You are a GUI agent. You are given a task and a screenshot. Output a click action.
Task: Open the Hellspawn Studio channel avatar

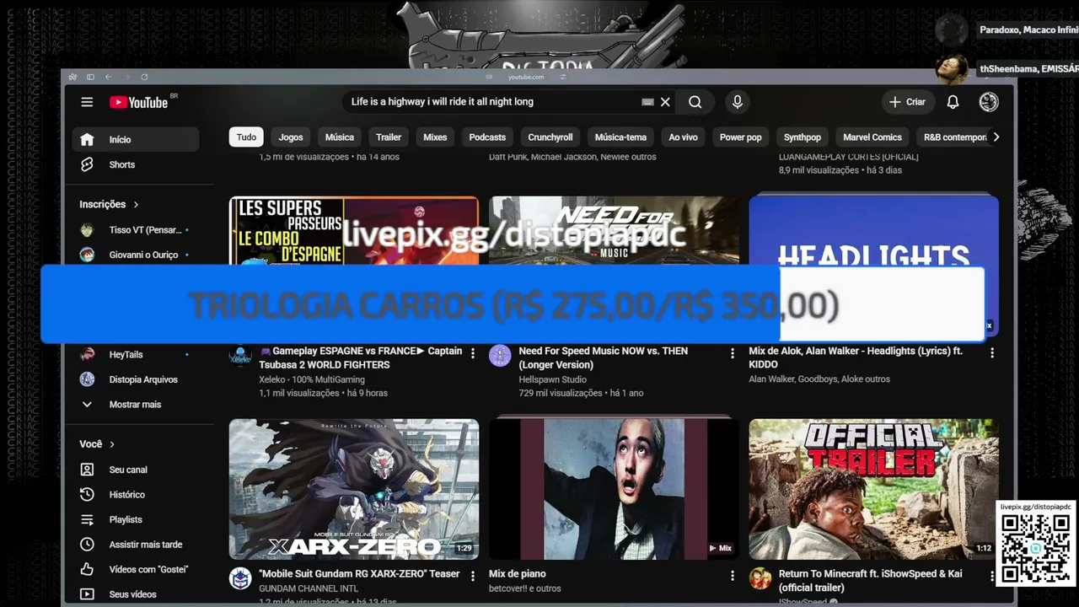click(500, 356)
